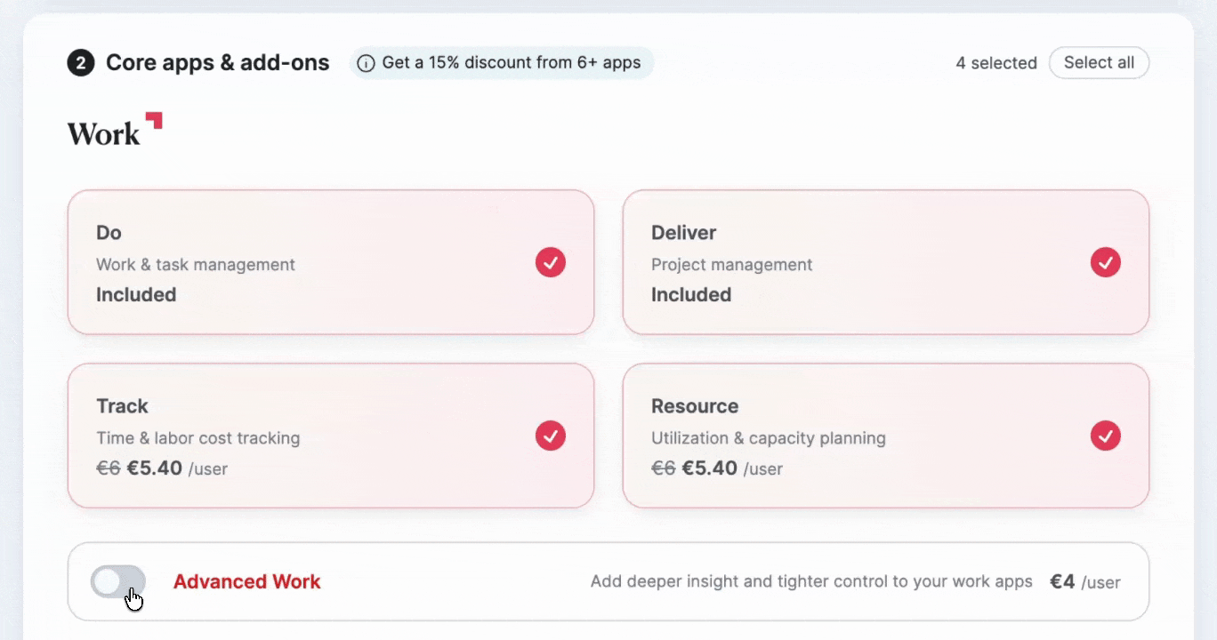Image resolution: width=1217 pixels, height=640 pixels.
Task: Click 'Time & labor cost tracking' text
Action: tap(198, 438)
